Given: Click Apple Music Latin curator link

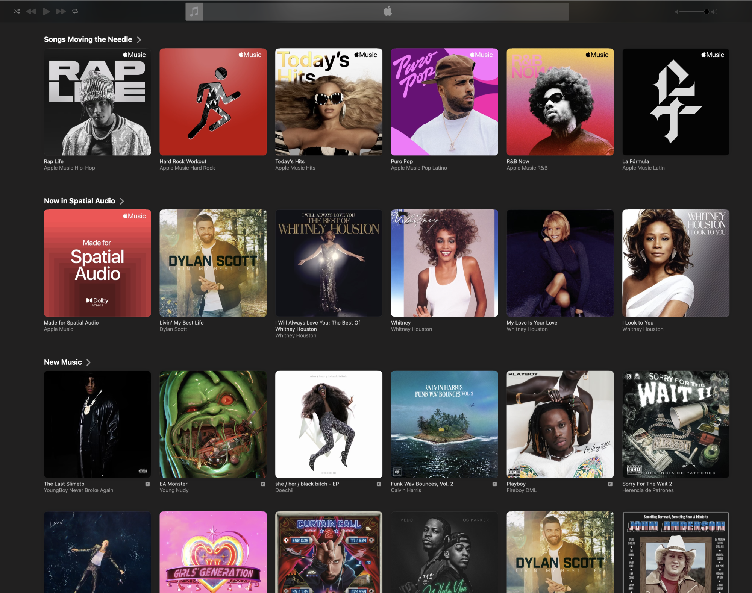Looking at the screenshot, I should [643, 168].
